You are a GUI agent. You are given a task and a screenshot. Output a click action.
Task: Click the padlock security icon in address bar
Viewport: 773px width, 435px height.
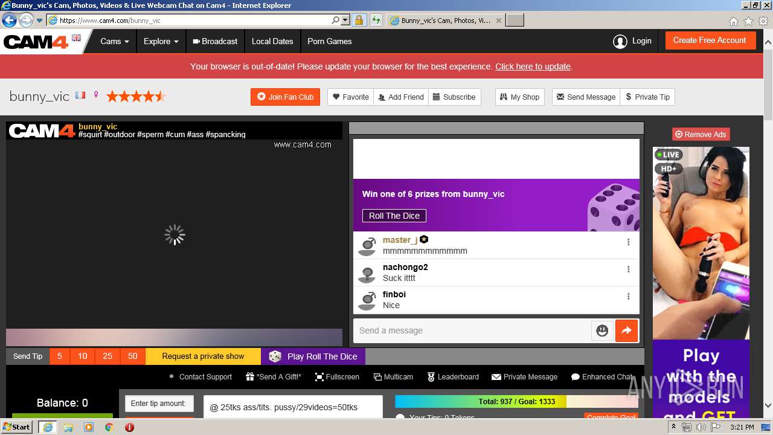(359, 20)
